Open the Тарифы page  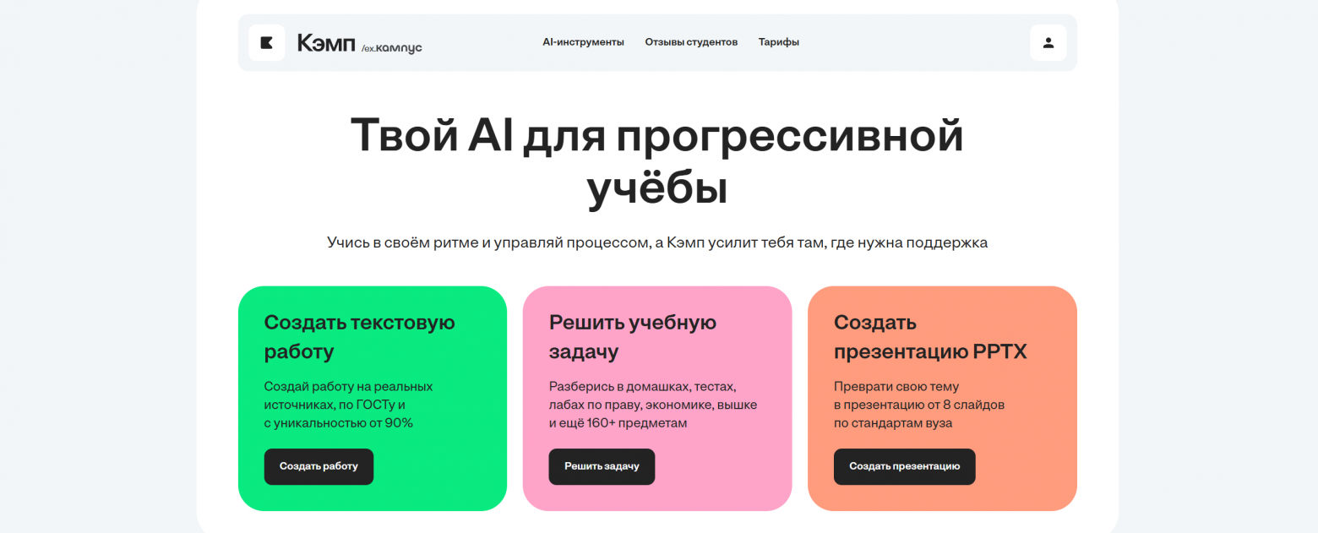point(778,41)
